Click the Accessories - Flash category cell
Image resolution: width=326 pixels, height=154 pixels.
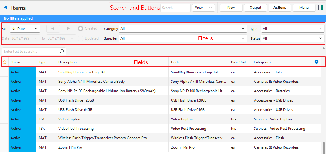pos(282,138)
